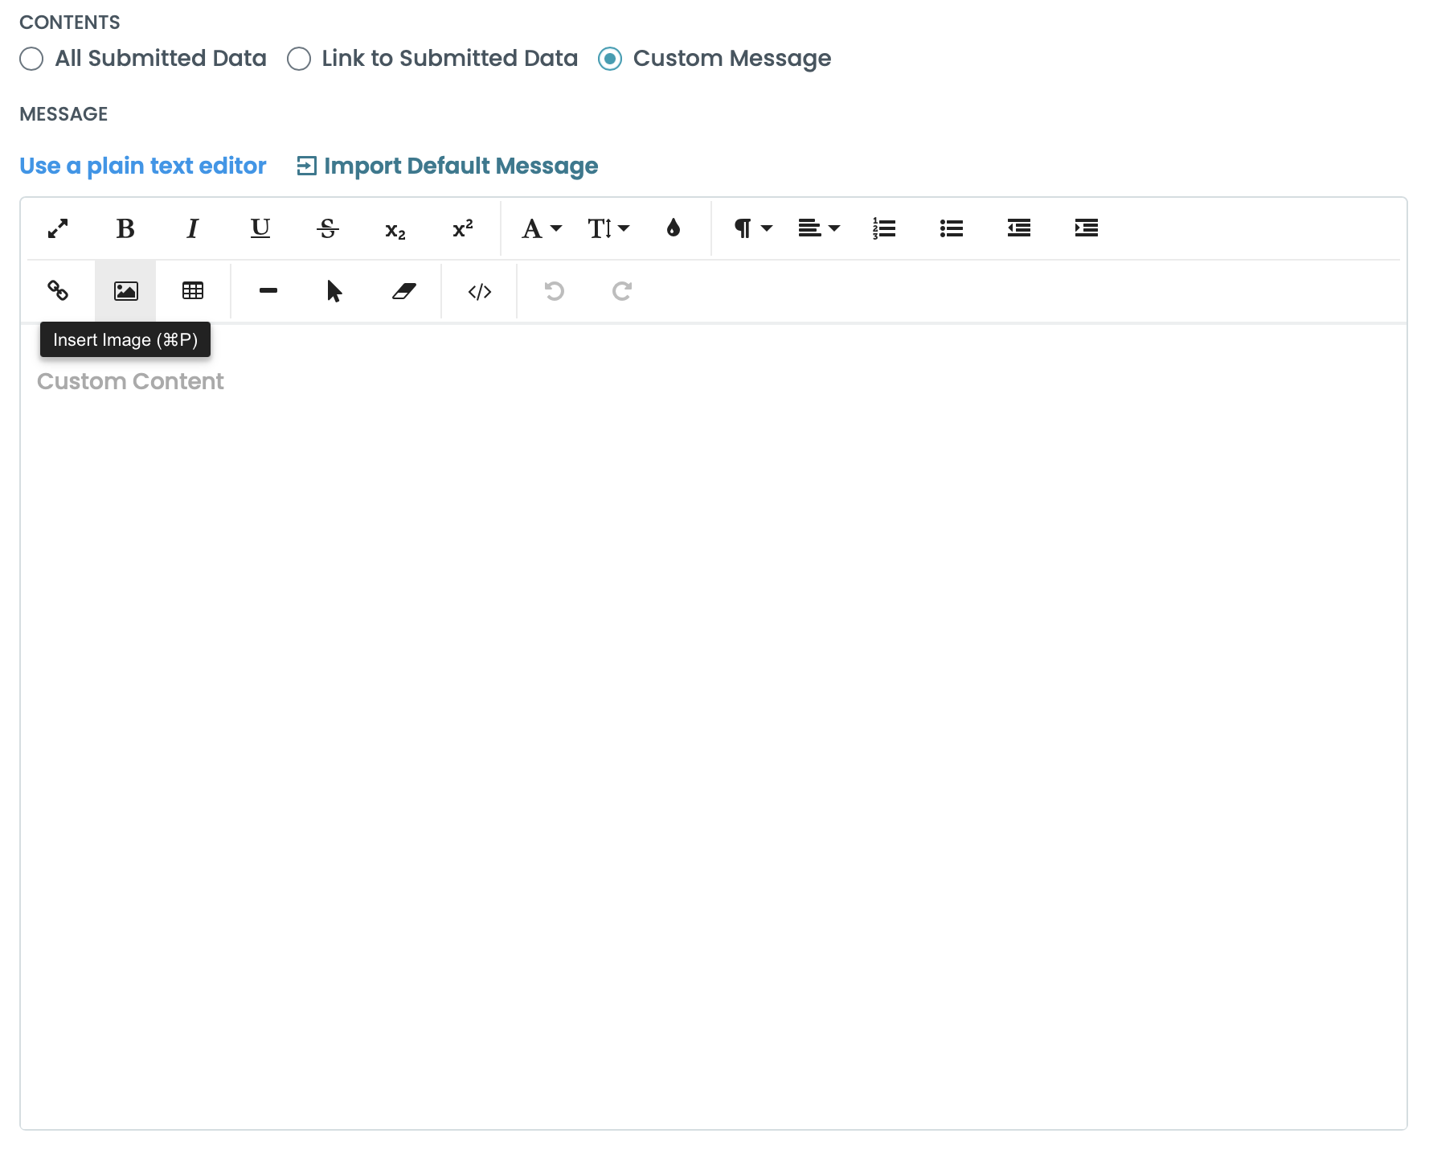Screen dimensions: 1429x1158
Task: Apply subscript formatting
Action: pos(394,229)
